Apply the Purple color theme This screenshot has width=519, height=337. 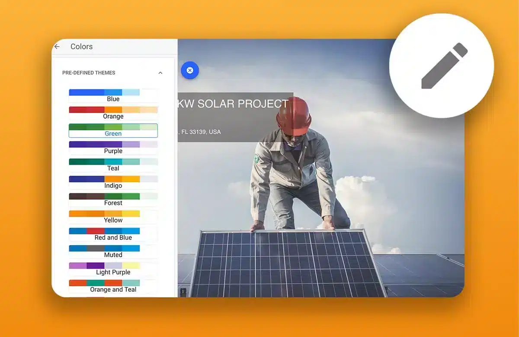pyautogui.click(x=113, y=148)
